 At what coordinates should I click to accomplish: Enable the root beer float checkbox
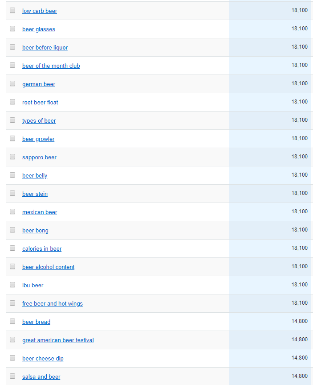pos(12,101)
